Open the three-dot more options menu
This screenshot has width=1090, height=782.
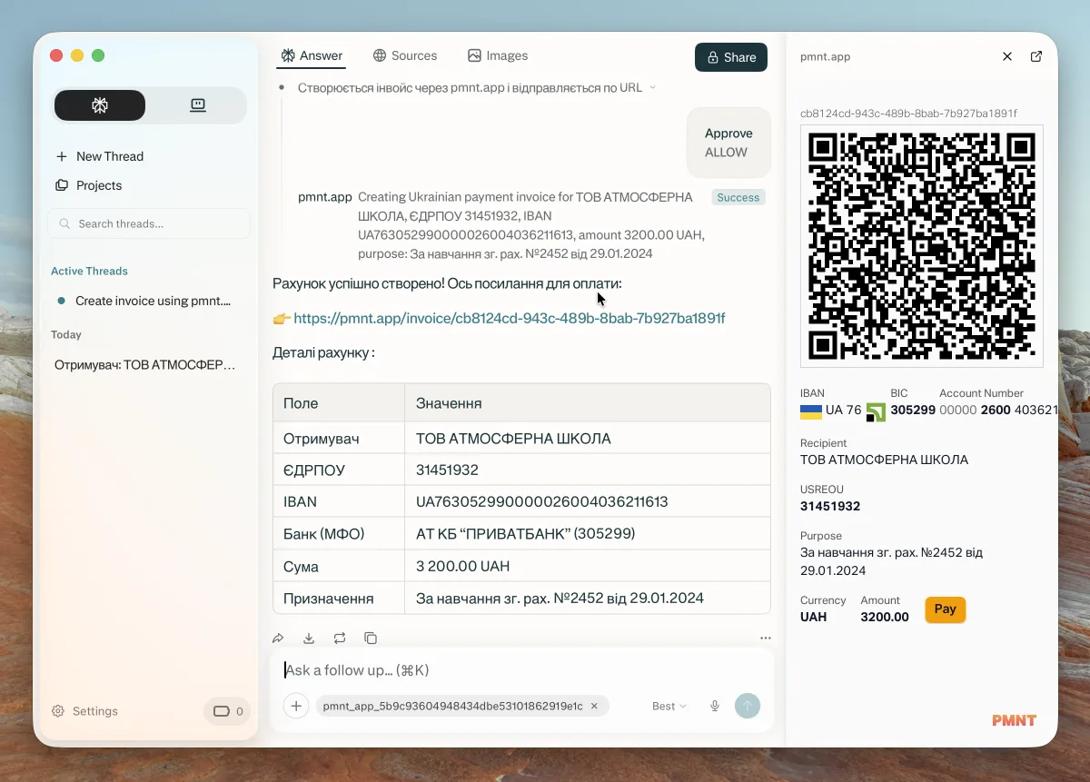tap(766, 638)
